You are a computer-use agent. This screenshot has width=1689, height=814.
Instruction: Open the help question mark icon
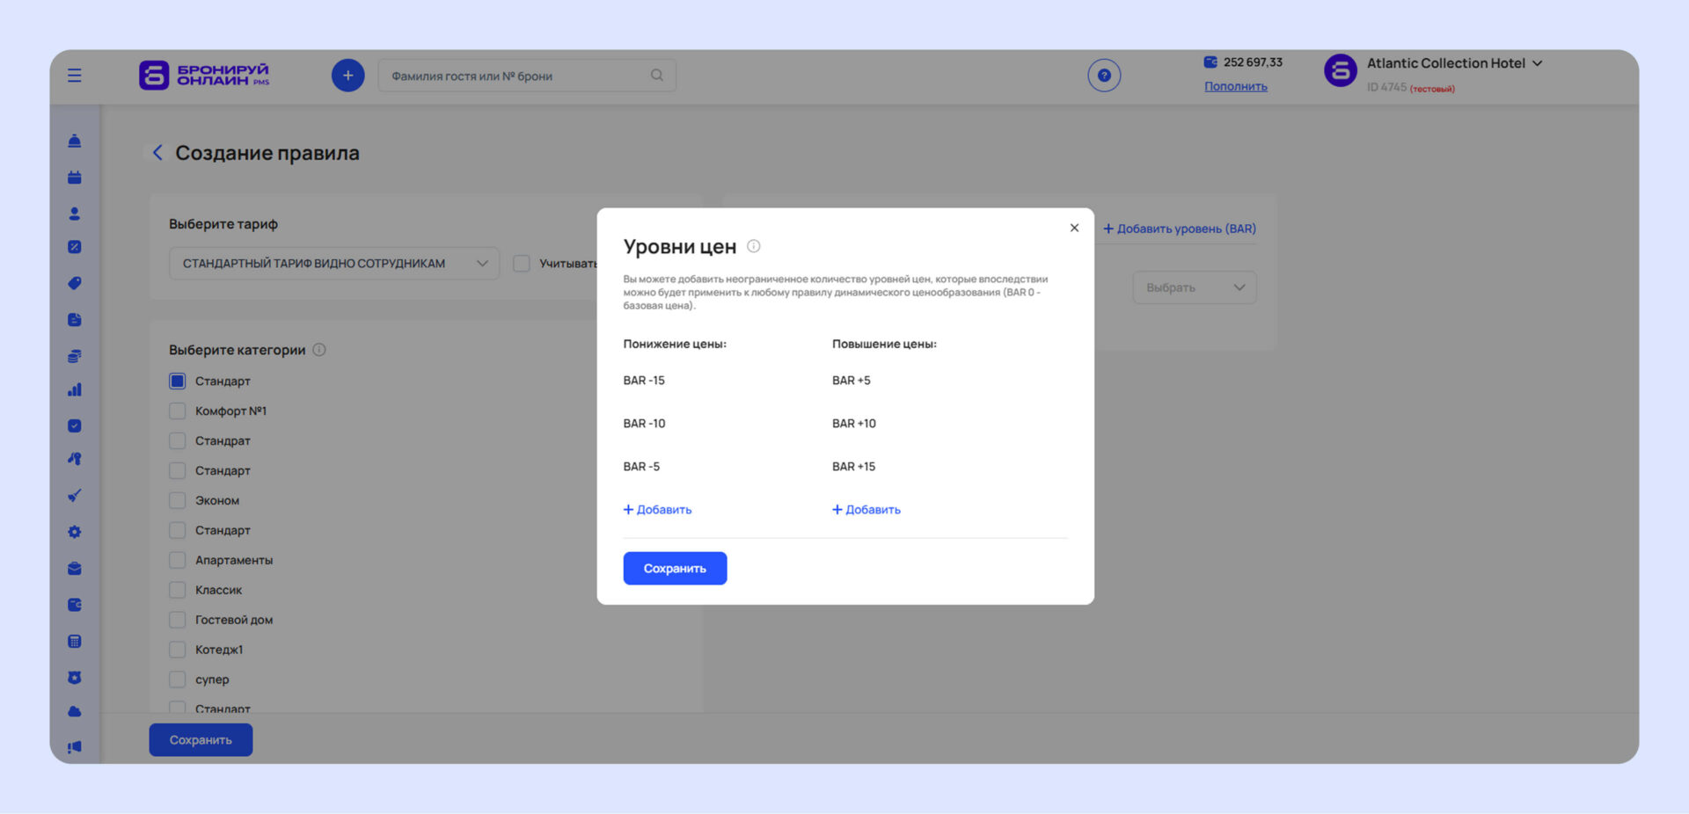pos(1104,76)
